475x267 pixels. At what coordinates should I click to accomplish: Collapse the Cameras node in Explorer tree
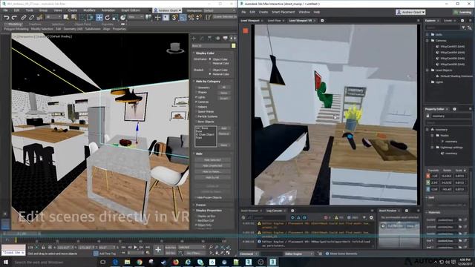point(427,41)
